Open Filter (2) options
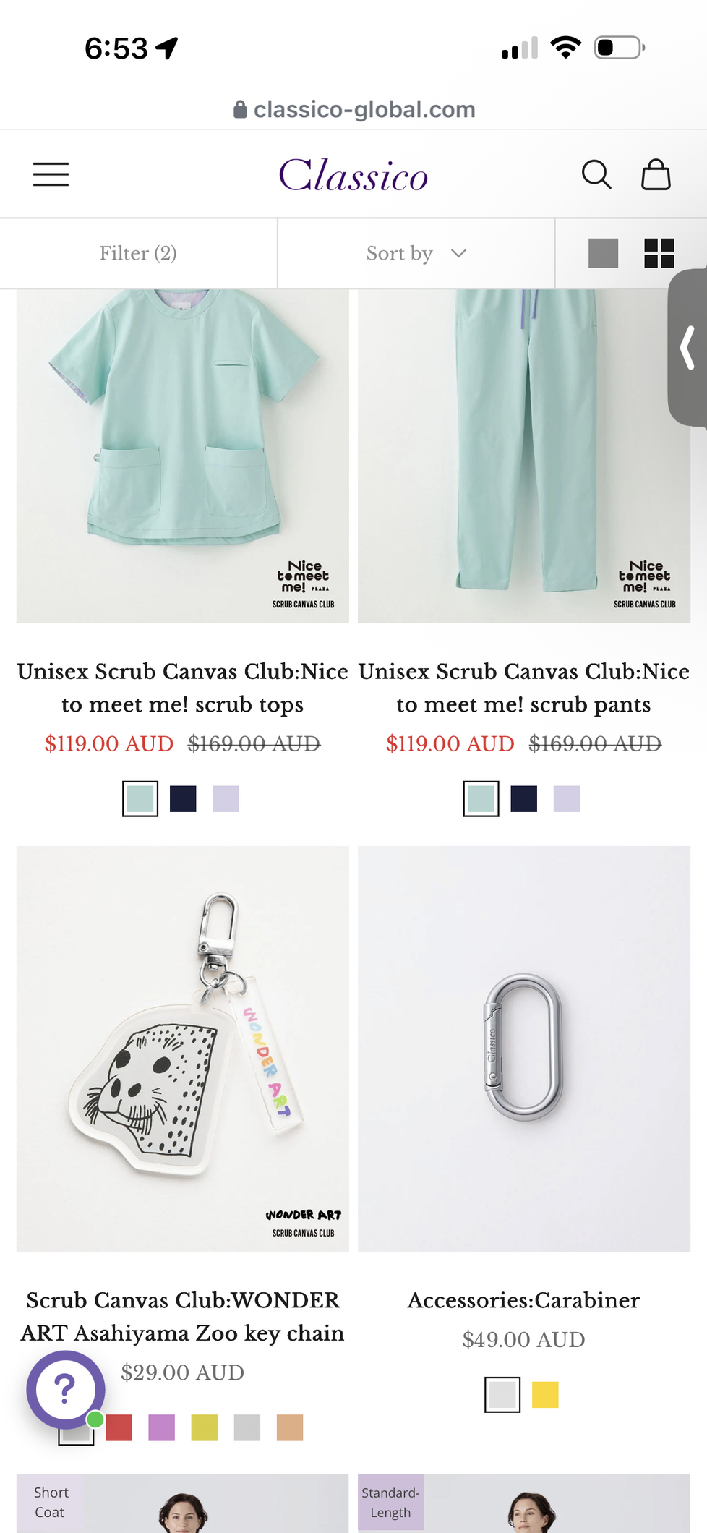The height and width of the screenshot is (1533, 707). point(138,253)
